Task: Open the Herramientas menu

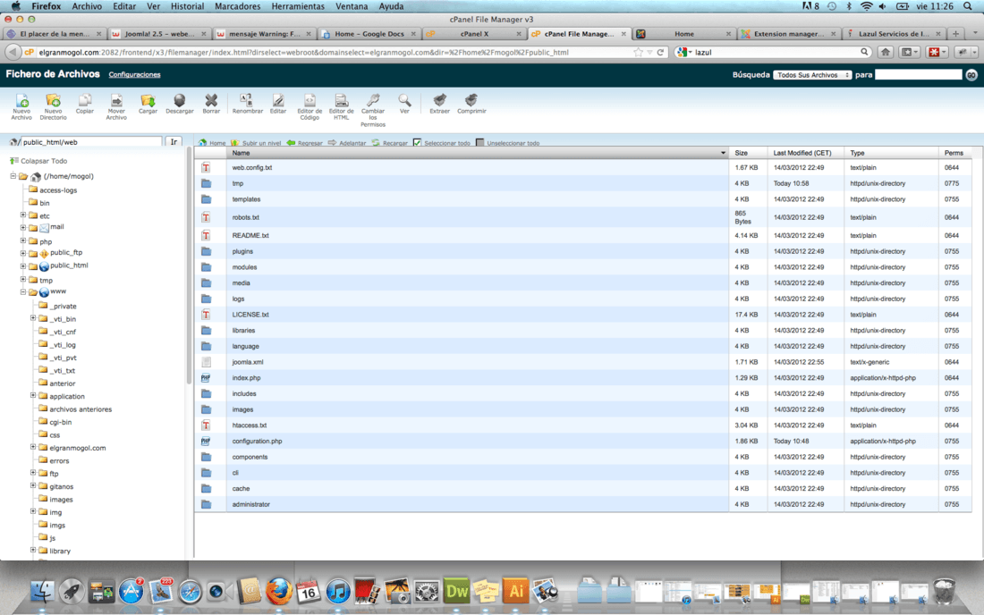Action: tap(298, 6)
